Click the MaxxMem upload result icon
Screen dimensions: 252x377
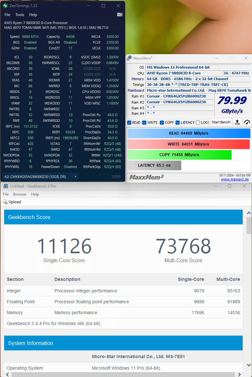[x=237, y=122]
